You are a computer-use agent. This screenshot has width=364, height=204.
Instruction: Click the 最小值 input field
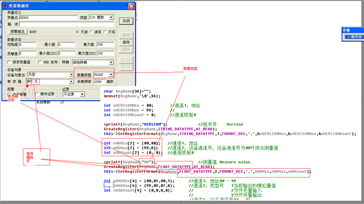click(67, 44)
